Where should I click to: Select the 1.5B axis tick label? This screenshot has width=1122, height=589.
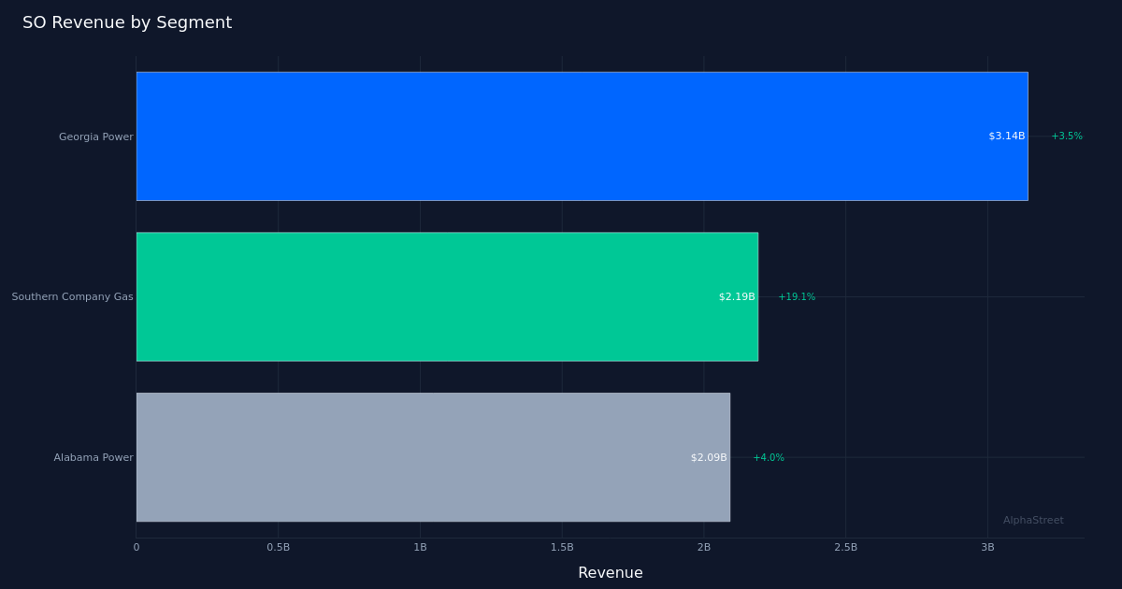[561, 547]
